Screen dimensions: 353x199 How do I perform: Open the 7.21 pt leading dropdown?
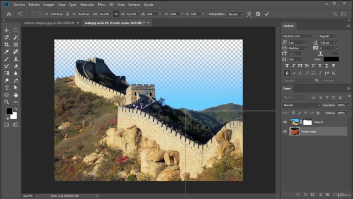[x=336, y=43]
